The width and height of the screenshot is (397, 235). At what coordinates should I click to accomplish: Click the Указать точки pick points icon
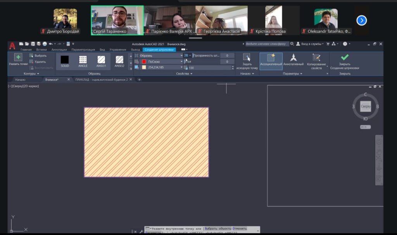[18, 58]
